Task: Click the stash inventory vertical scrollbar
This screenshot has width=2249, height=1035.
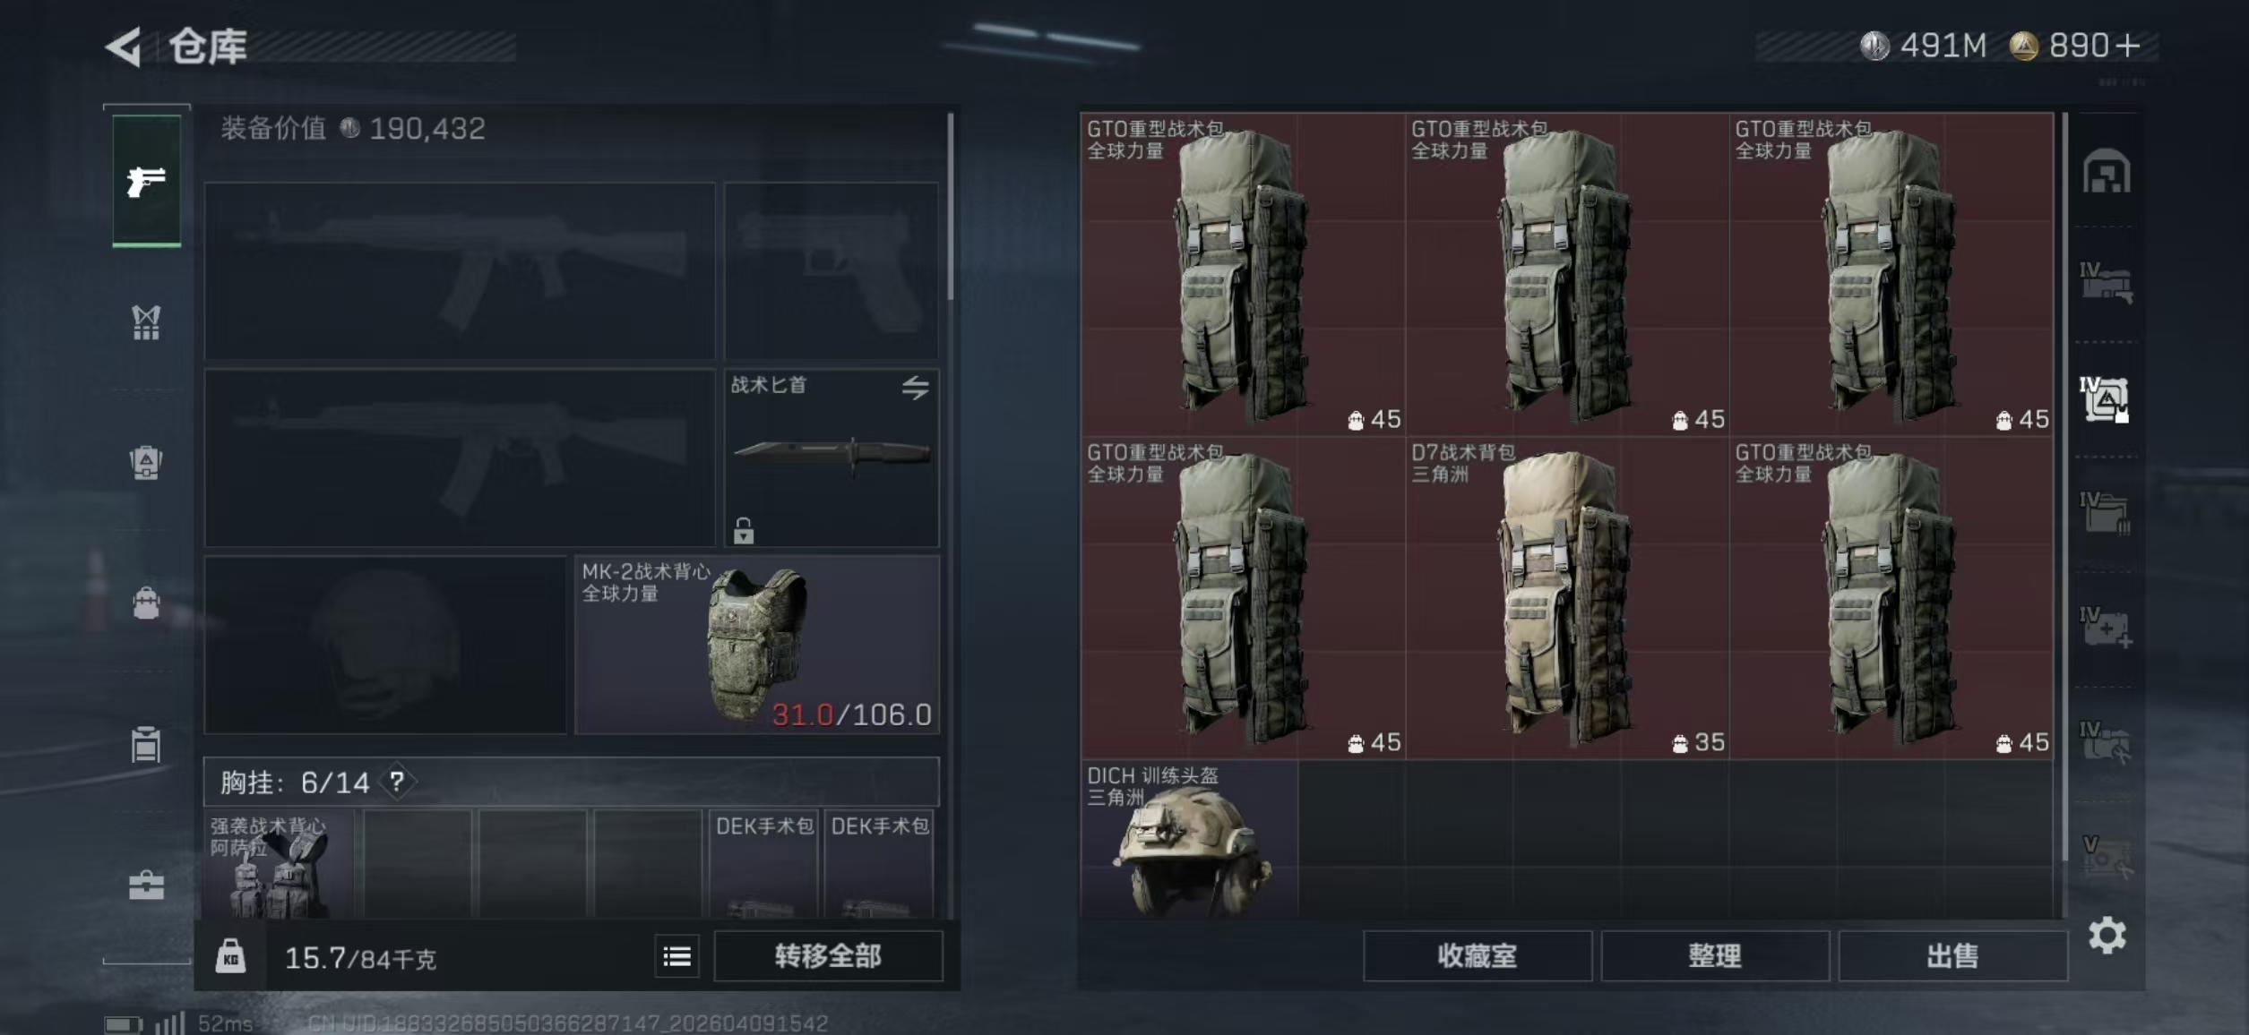Action: [2065, 488]
